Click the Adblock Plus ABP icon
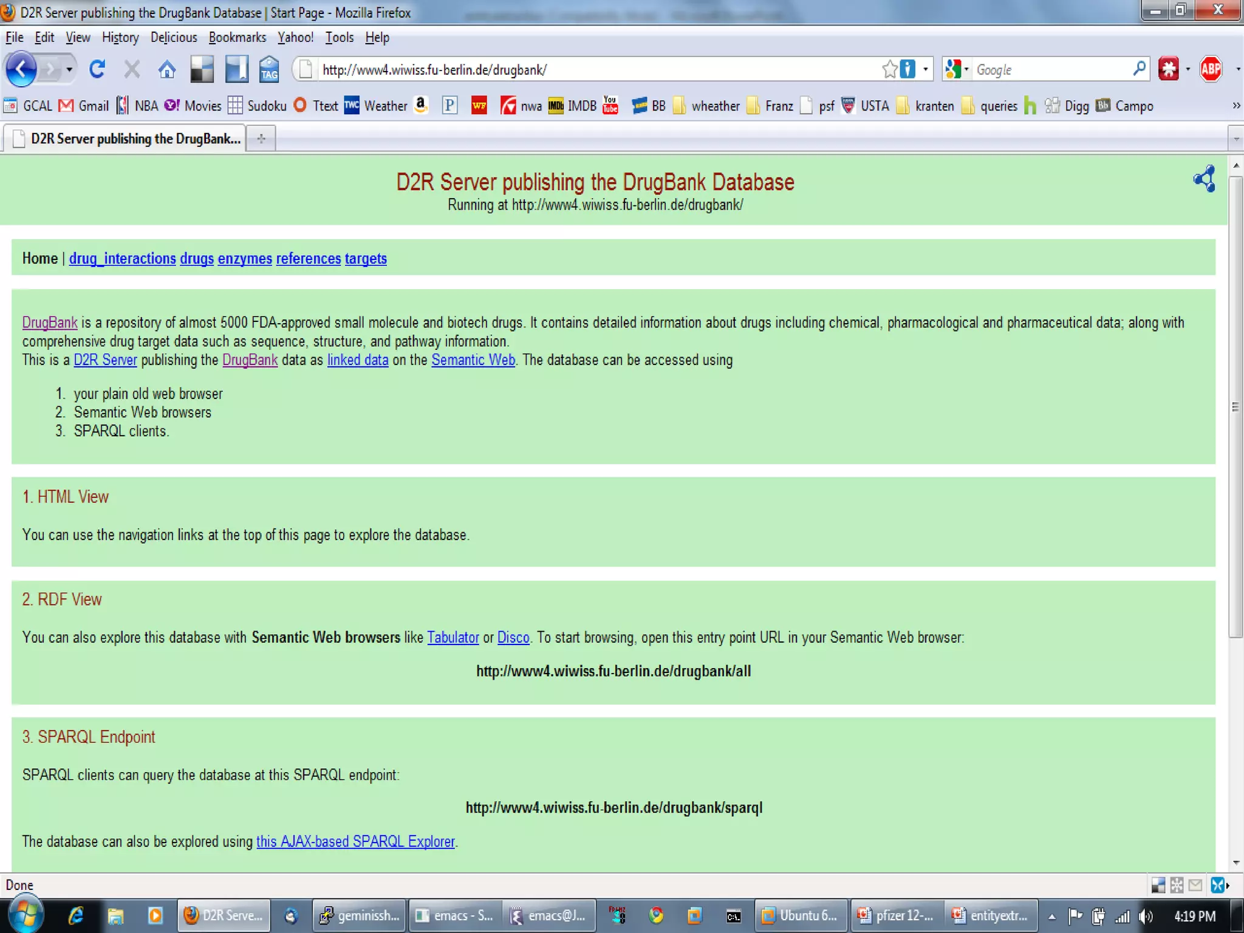1244x933 pixels. tap(1210, 69)
